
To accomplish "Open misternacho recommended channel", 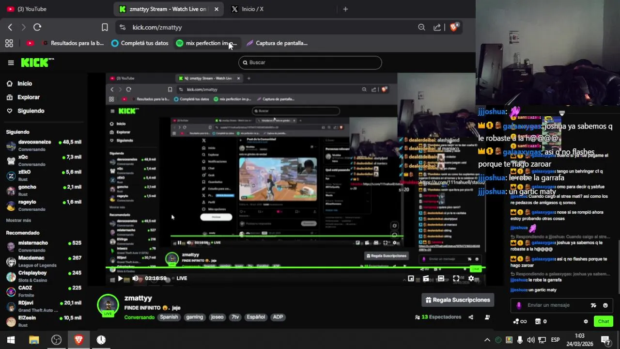I will [x=44, y=246].
